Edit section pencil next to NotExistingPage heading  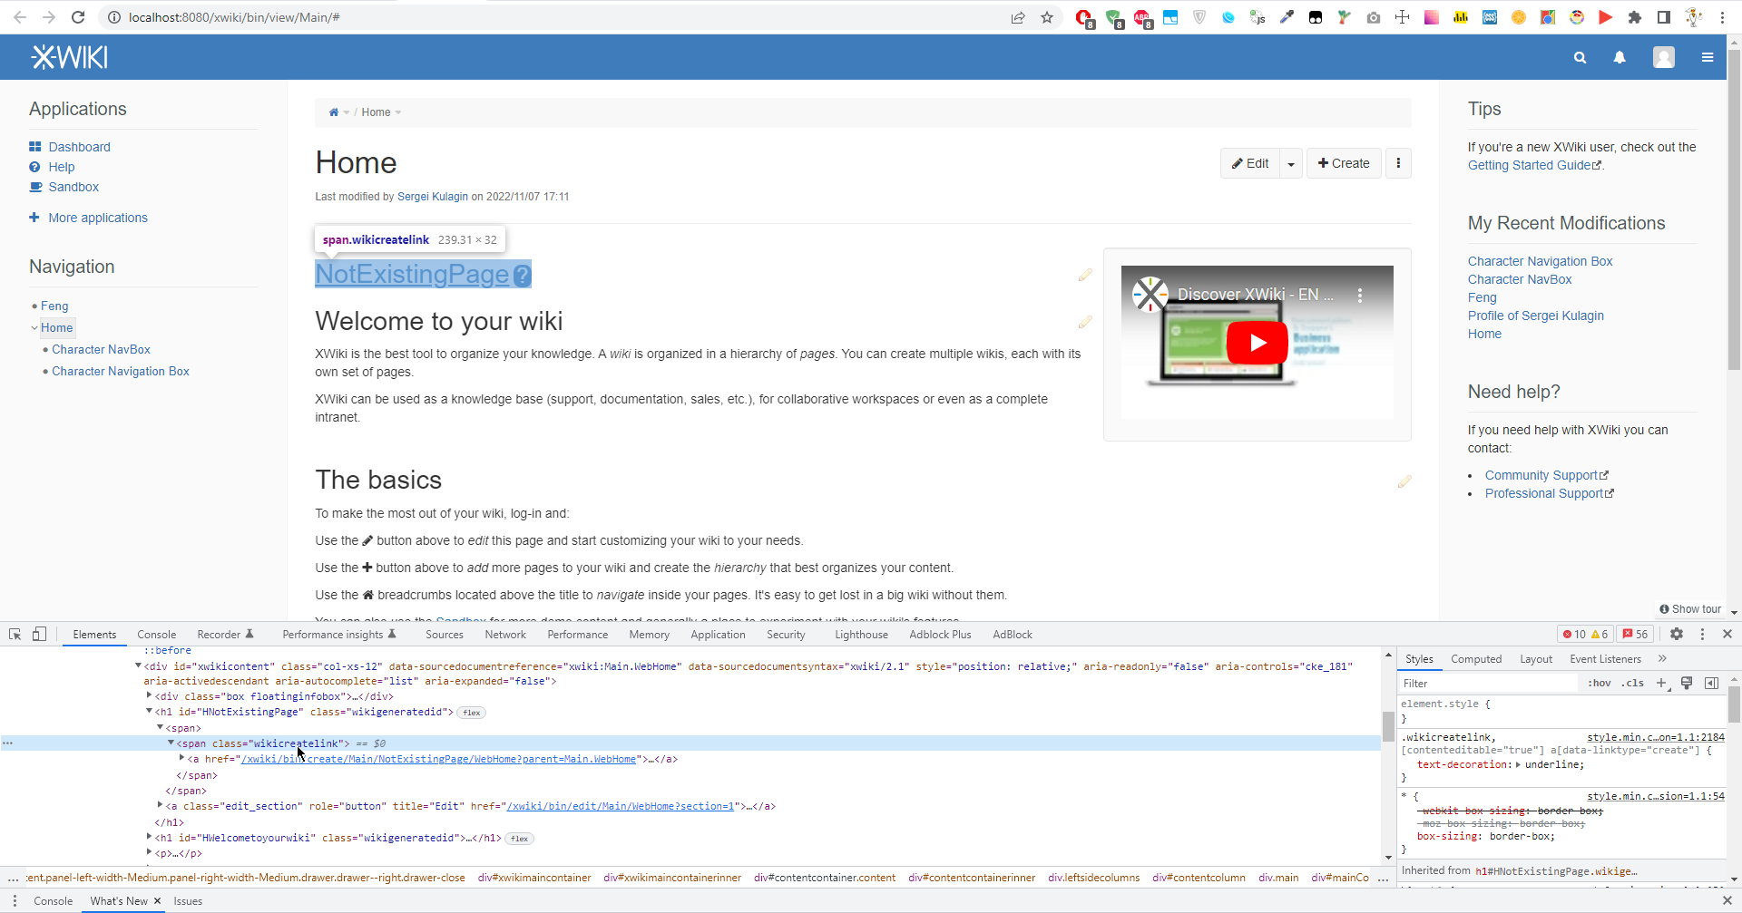tap(1085, 275)
